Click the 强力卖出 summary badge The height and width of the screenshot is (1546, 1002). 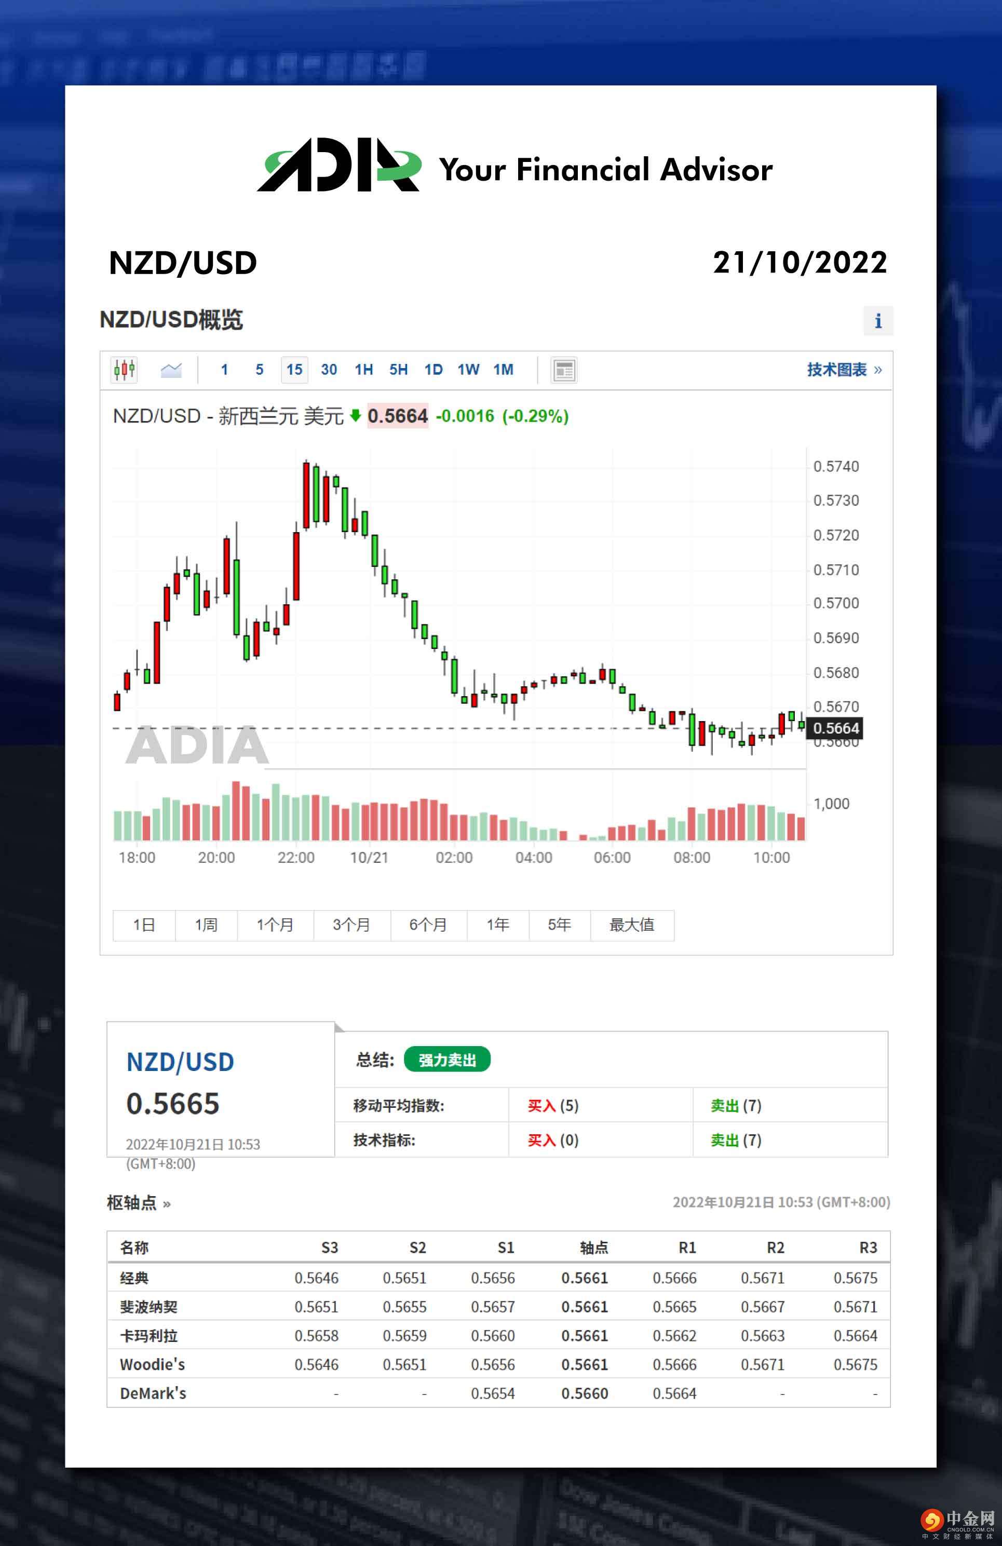pos(447,1060)
